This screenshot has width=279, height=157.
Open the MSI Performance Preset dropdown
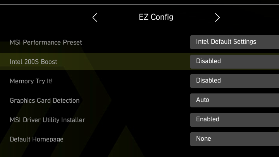234,42
